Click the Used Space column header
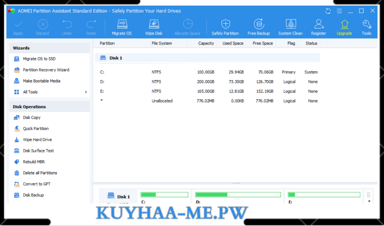 (x=233, y=43)
